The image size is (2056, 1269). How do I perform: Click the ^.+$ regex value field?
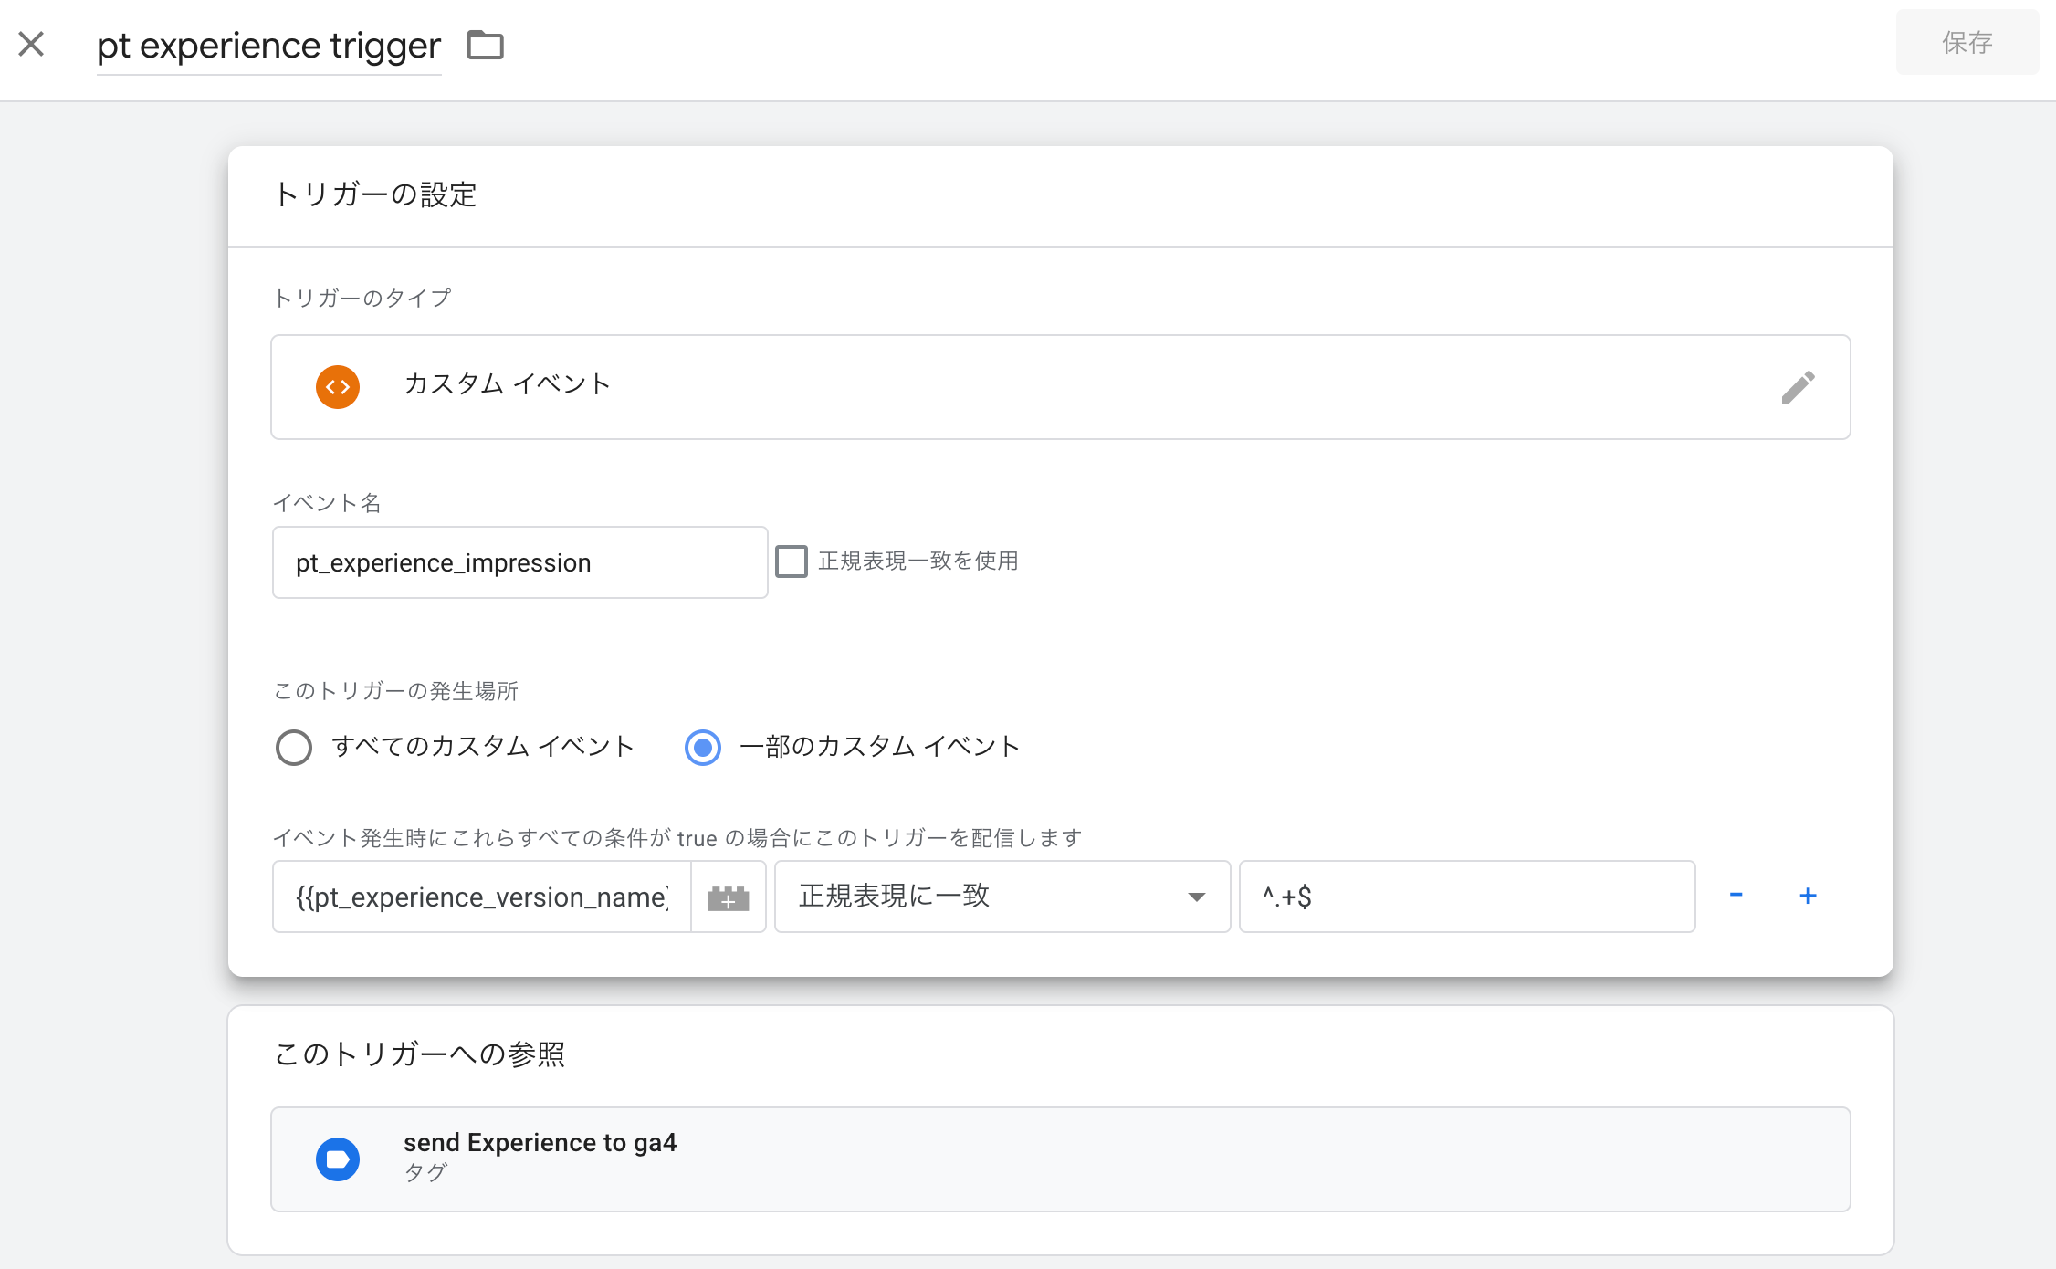[x=1467, y=897]
